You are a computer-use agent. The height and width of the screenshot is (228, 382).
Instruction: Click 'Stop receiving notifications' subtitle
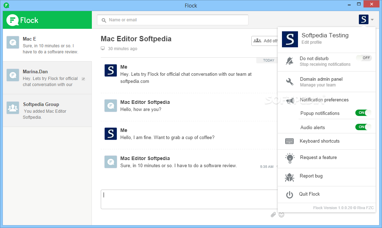tap(325, 64)
